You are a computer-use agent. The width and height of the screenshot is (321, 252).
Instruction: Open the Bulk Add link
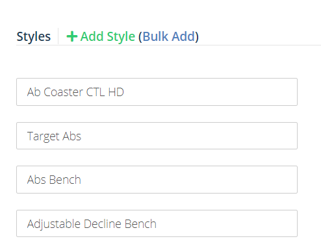[x=168, y=36]
